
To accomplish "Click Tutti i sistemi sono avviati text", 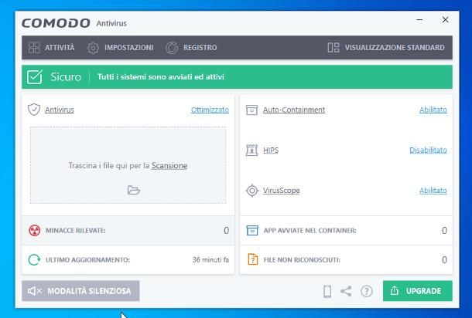I will [x=161, y=77].
